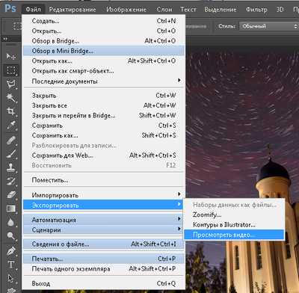
Task: Select Просмотреть видео... in submenu
Action: point(234,235)
